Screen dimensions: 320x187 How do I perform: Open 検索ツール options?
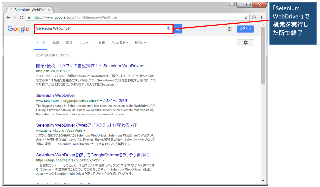[142, 43]
